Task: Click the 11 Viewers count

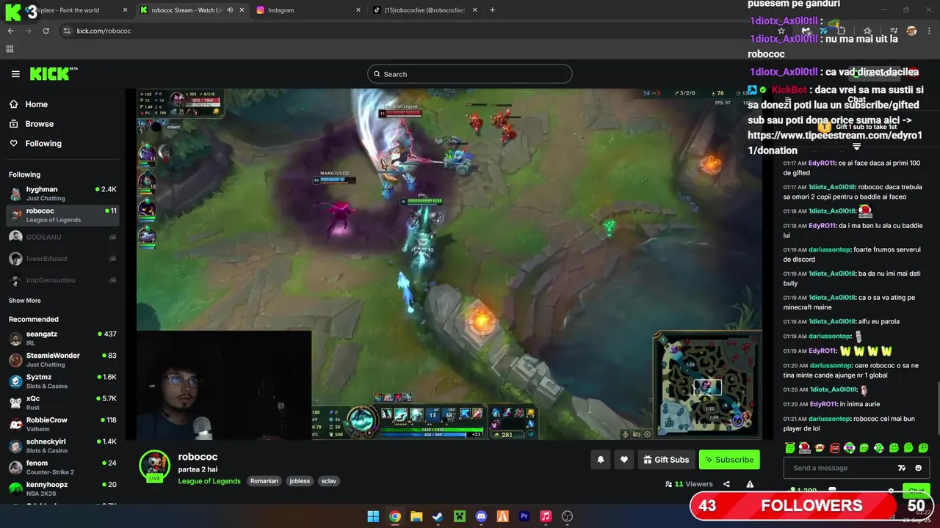Action: (x=689, y=484)
